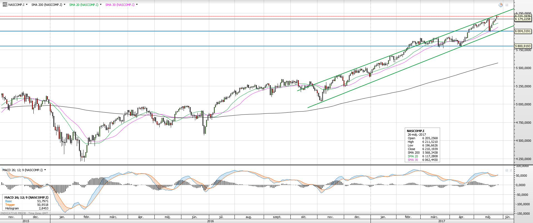The width and height of the screenshot is (533, 223).
Task: Click the 4 750,0000 price axis label
Action: pos(523,123)
